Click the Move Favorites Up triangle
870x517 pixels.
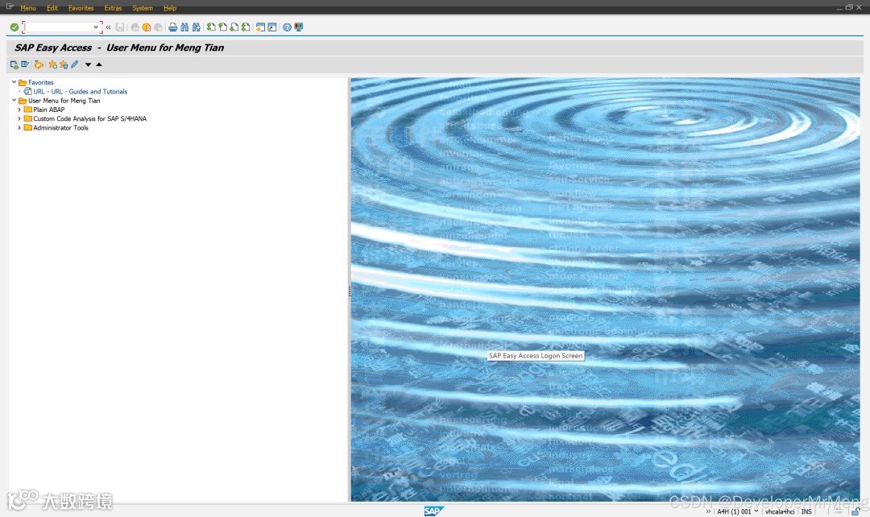[x=99, y=64]
